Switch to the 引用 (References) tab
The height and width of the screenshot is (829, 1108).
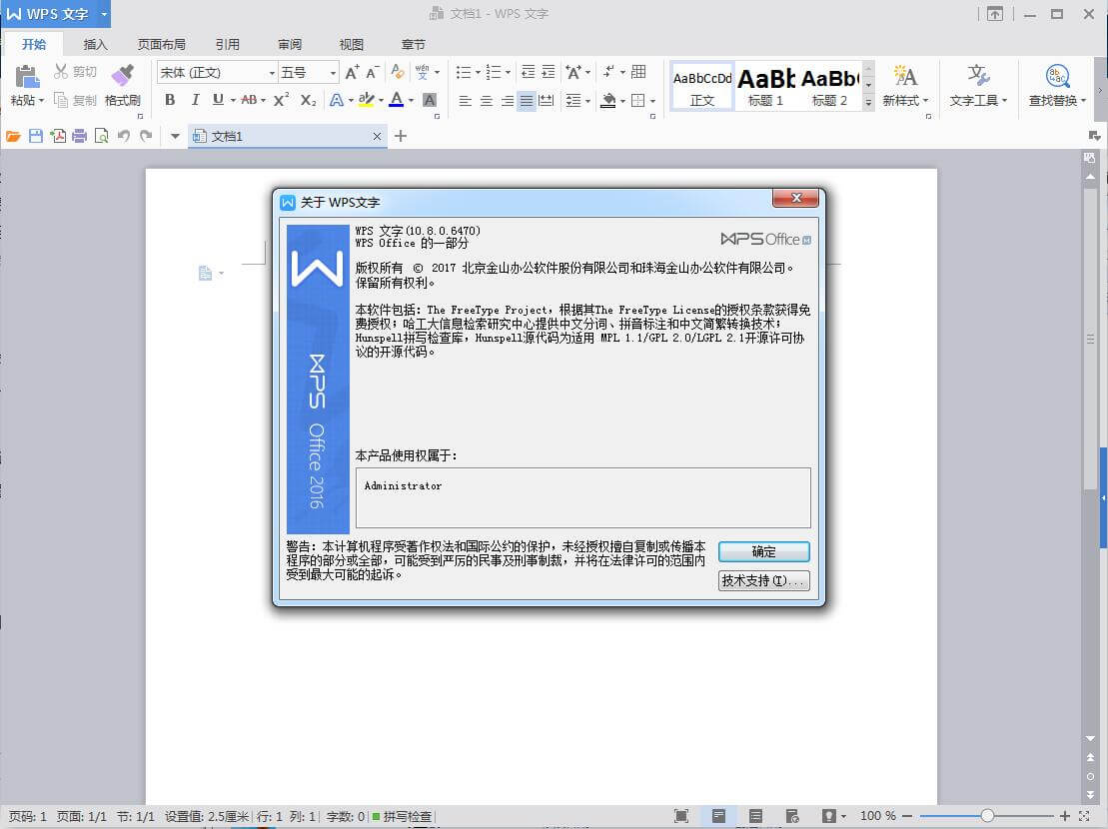click(228, 45)
